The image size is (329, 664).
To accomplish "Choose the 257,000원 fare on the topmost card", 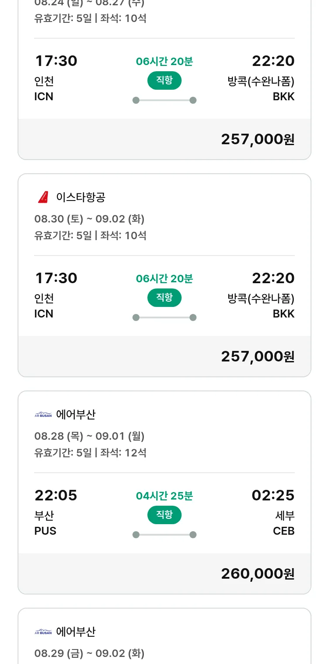I will click(x=257, y=139).
